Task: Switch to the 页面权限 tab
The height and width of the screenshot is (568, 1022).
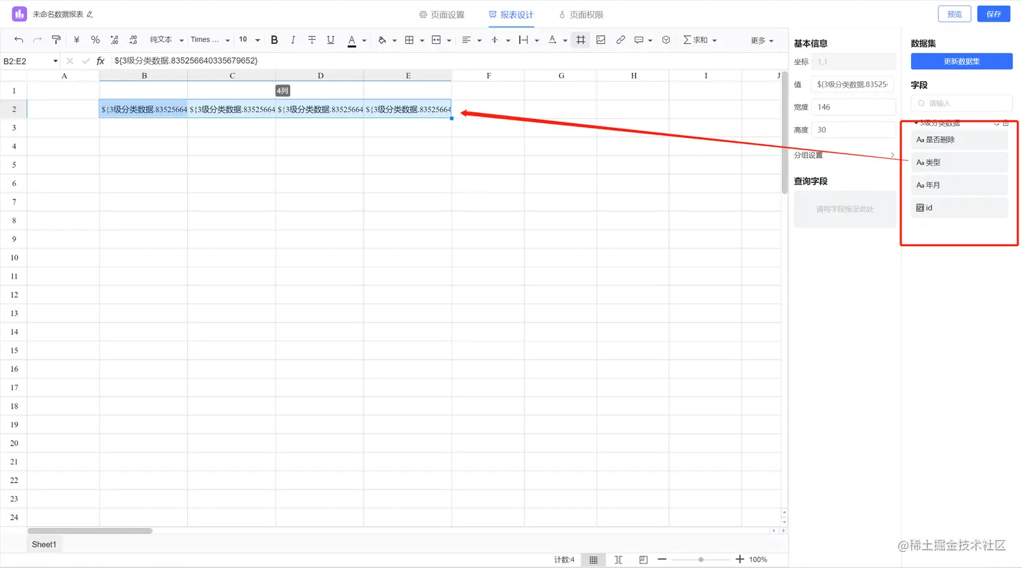Action: pyautogui.click(x=581, y=14)
